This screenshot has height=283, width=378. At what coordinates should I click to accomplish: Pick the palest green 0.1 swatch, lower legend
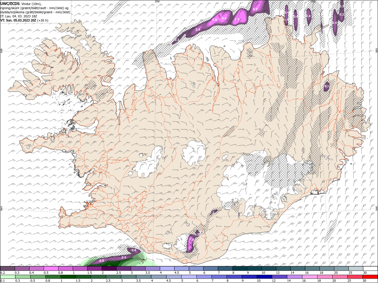[x=8, y=277]
